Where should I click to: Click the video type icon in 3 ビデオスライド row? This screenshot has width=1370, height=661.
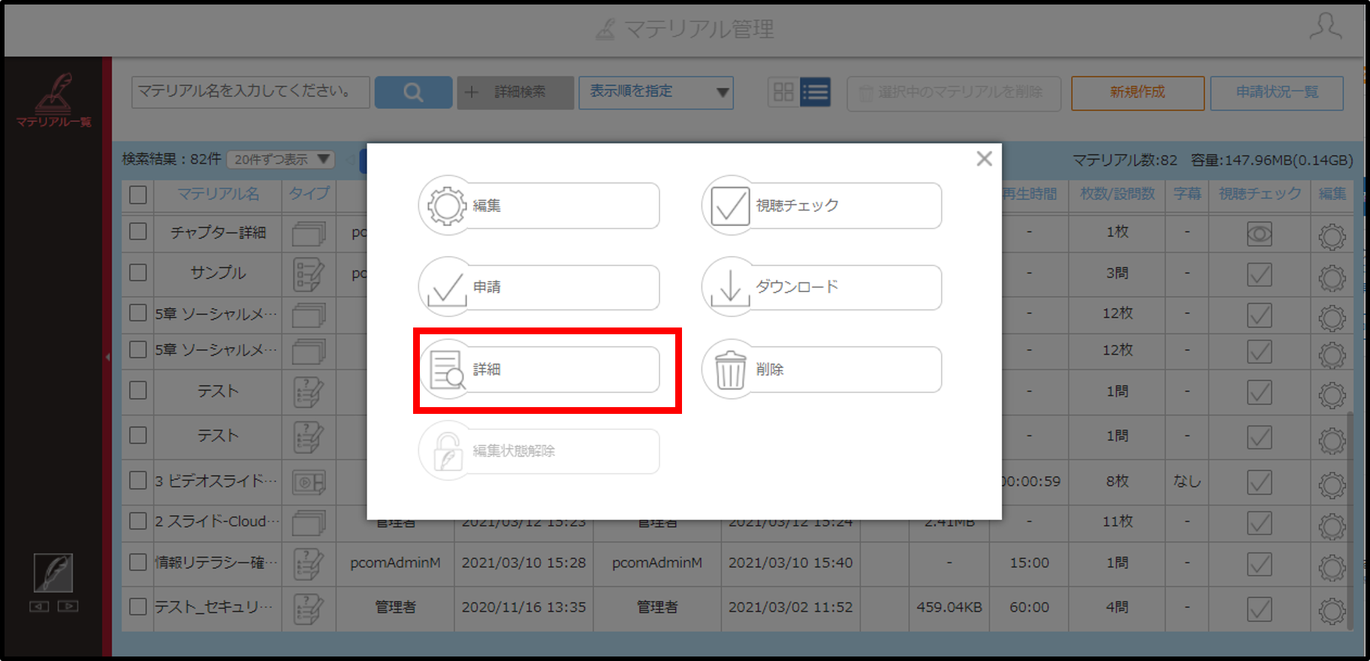click(309, 482)
